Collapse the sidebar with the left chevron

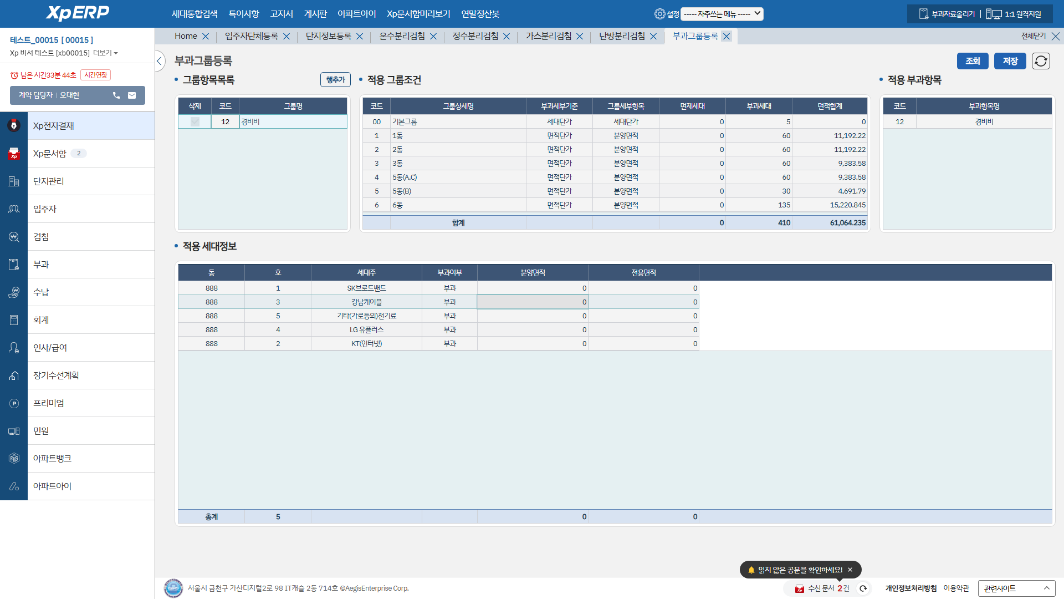click(x=160, y=61)
